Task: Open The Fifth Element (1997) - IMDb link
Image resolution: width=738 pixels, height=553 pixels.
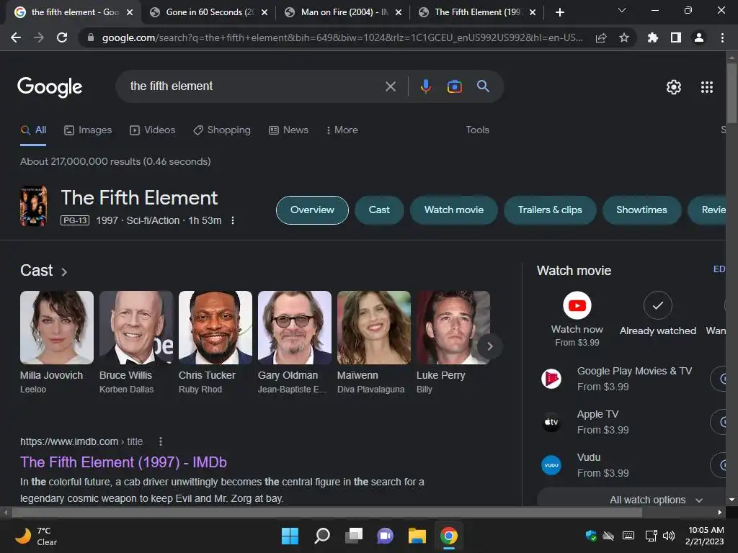Action: pyautogui.click(x=123, y=463)
